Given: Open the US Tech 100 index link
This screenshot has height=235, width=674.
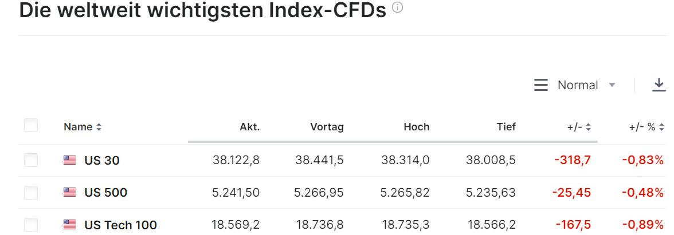Looking at the screenshot, I should pyautogui.click(x=120, y=225).
